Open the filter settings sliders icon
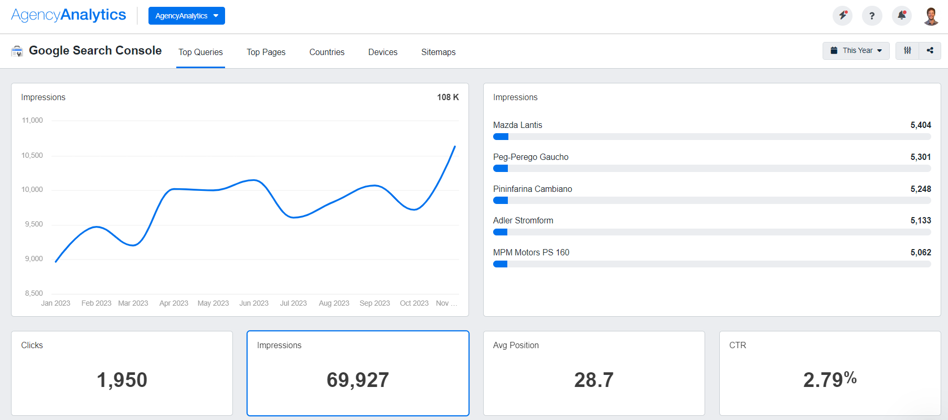 point(908,51)
